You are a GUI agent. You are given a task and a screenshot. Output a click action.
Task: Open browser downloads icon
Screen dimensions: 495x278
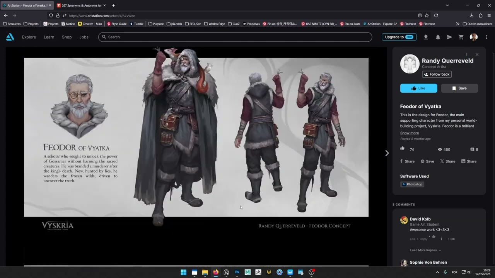click(471, 15)
